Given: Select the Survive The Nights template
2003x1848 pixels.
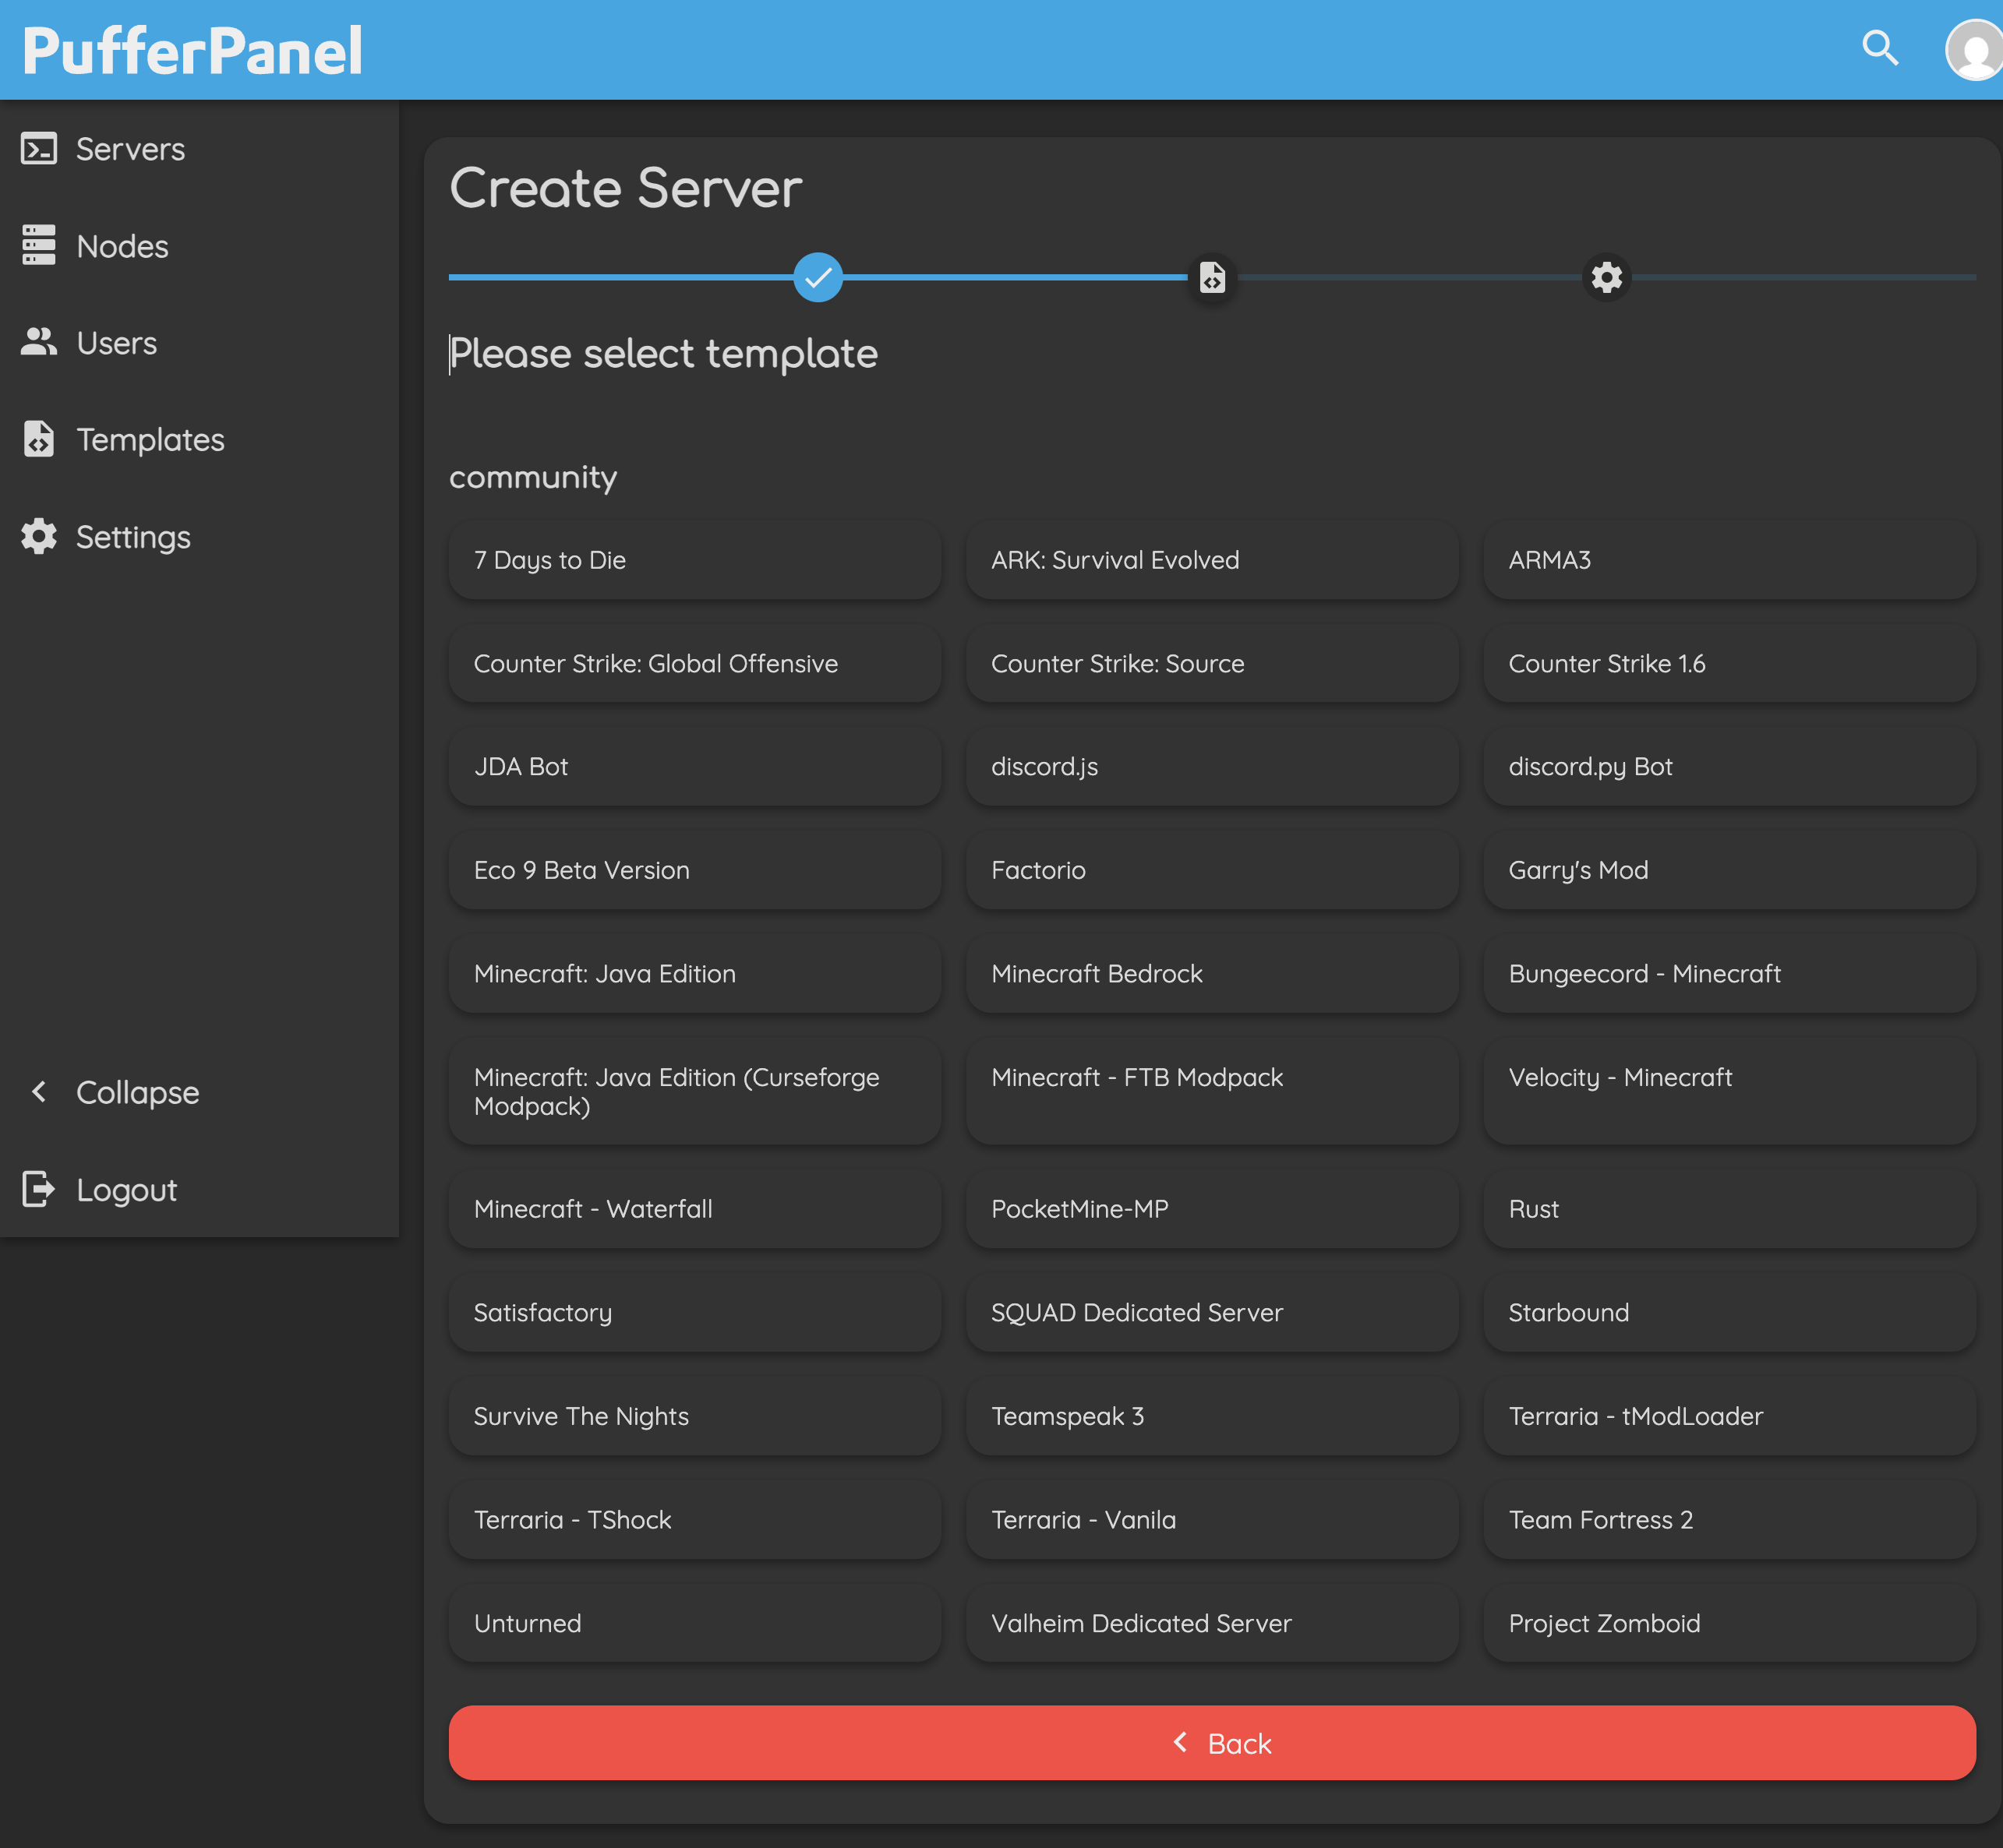Looking at the screenshot, I should click(694, 1416).
